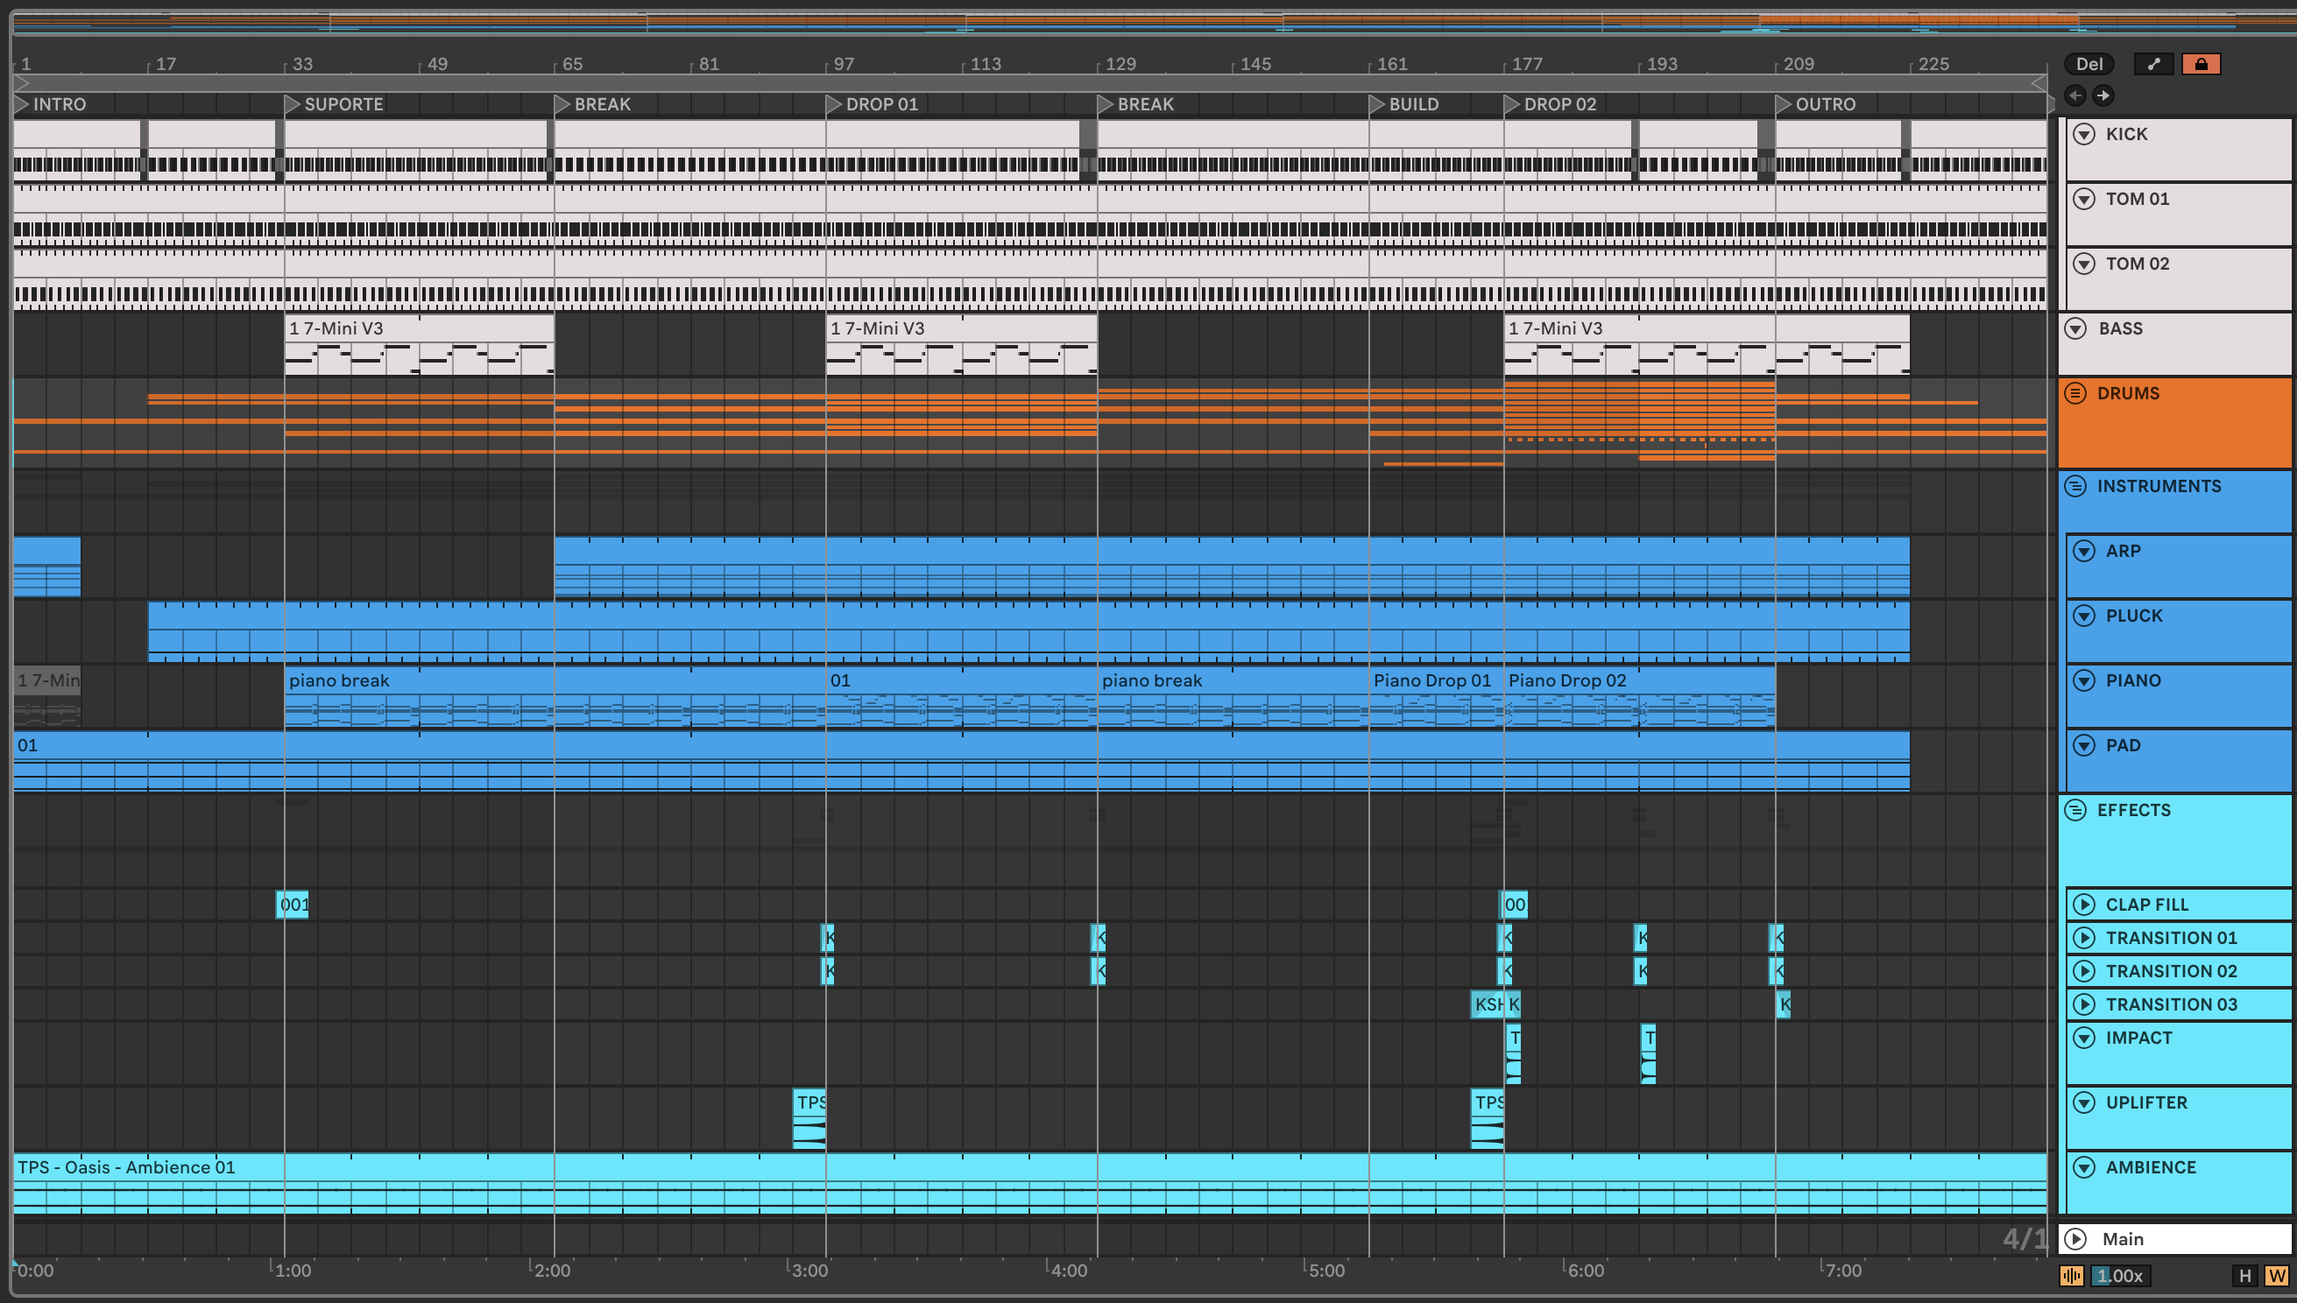
Task: Select the KSH clip in TRANSITION 03
Action: tap(1488, 1004)
